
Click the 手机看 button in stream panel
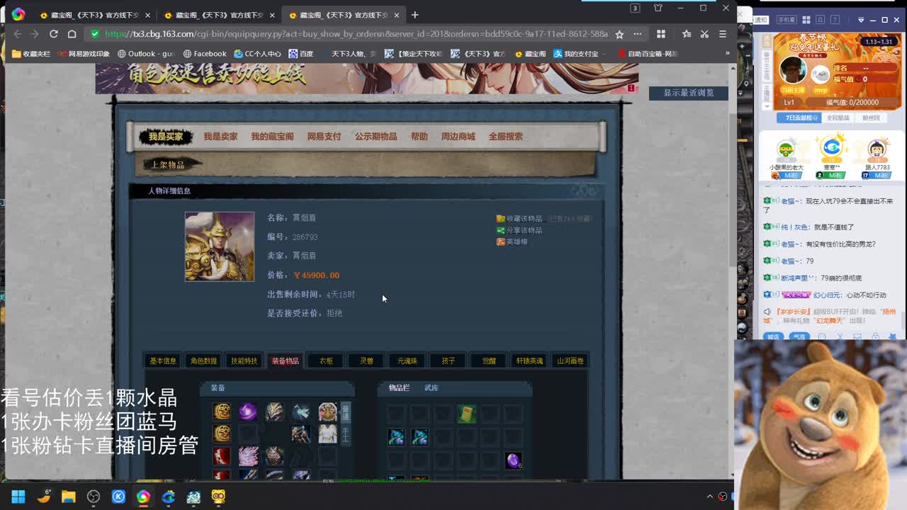point(786,20)
